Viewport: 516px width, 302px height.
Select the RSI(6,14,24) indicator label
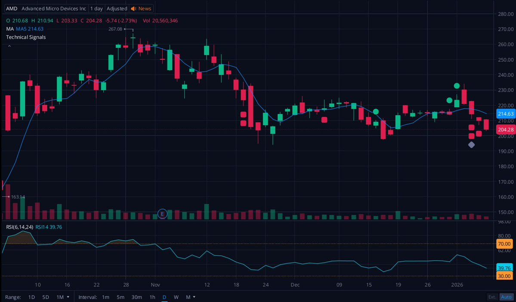[20, 227]
